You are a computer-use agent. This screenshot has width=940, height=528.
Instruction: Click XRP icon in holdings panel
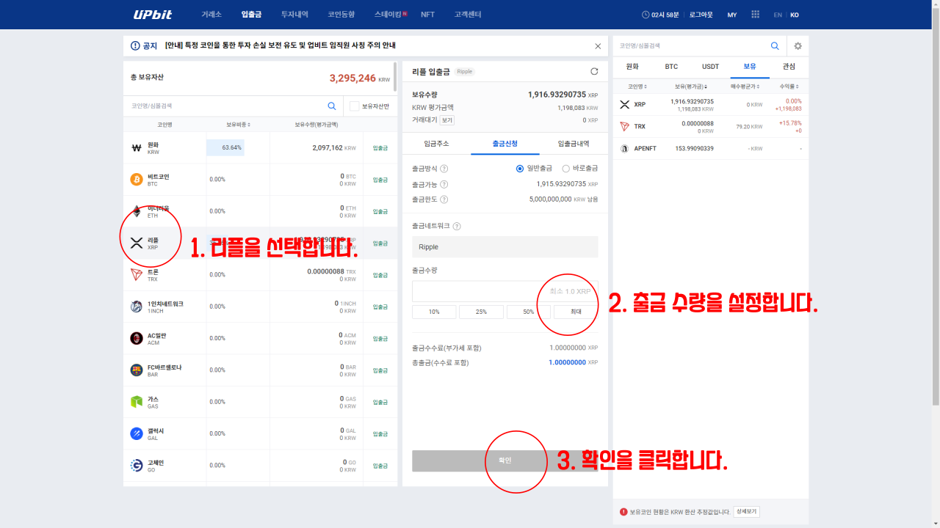tap(625, 105)
